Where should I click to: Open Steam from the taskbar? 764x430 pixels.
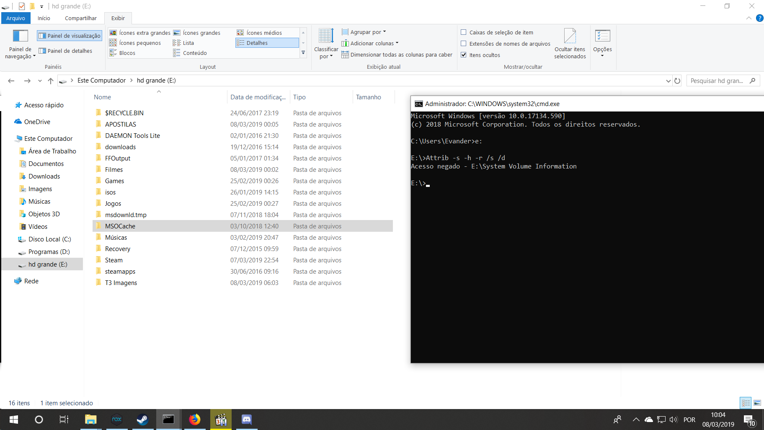(x=142, y=420)
